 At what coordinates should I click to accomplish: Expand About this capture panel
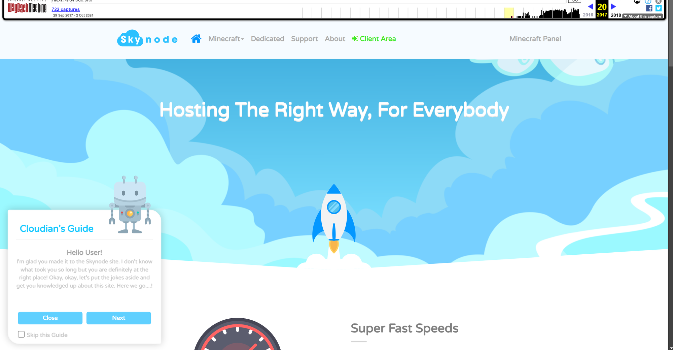[642, 16]
